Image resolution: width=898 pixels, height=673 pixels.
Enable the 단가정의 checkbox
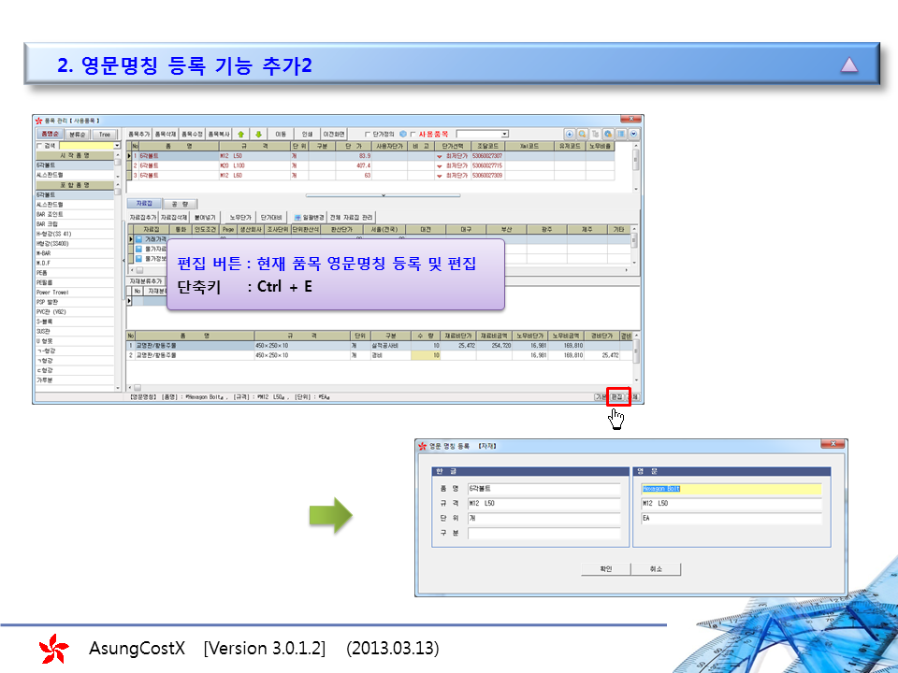pyautogui.click(x=368, y=134)
